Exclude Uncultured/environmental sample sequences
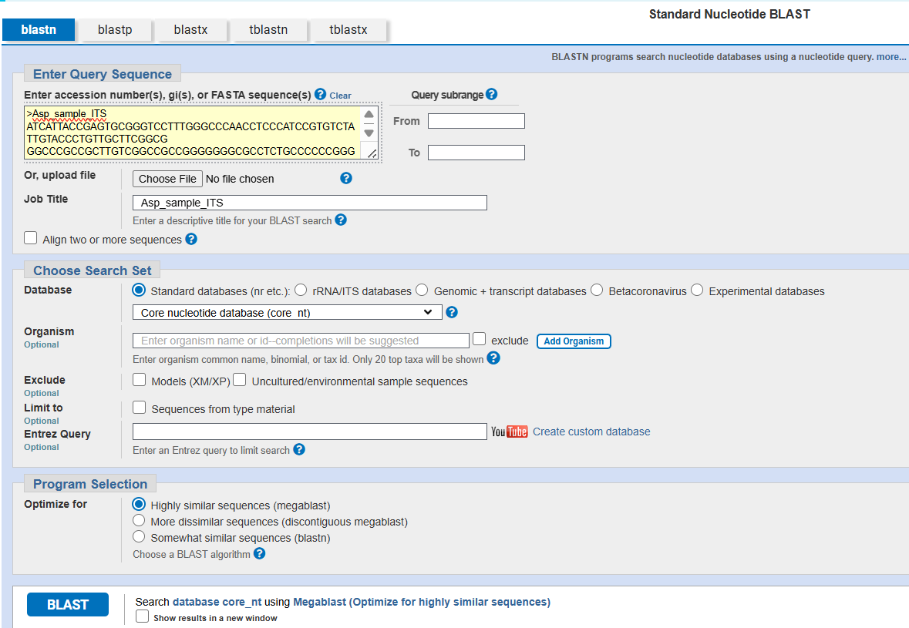Screen dimensions: 909x628 point(240,379)
